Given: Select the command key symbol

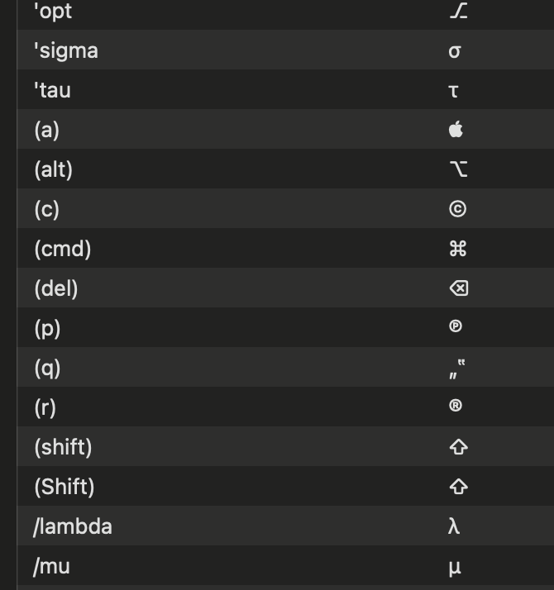Looking at the screenshot, I should click(x=458, y=249).
